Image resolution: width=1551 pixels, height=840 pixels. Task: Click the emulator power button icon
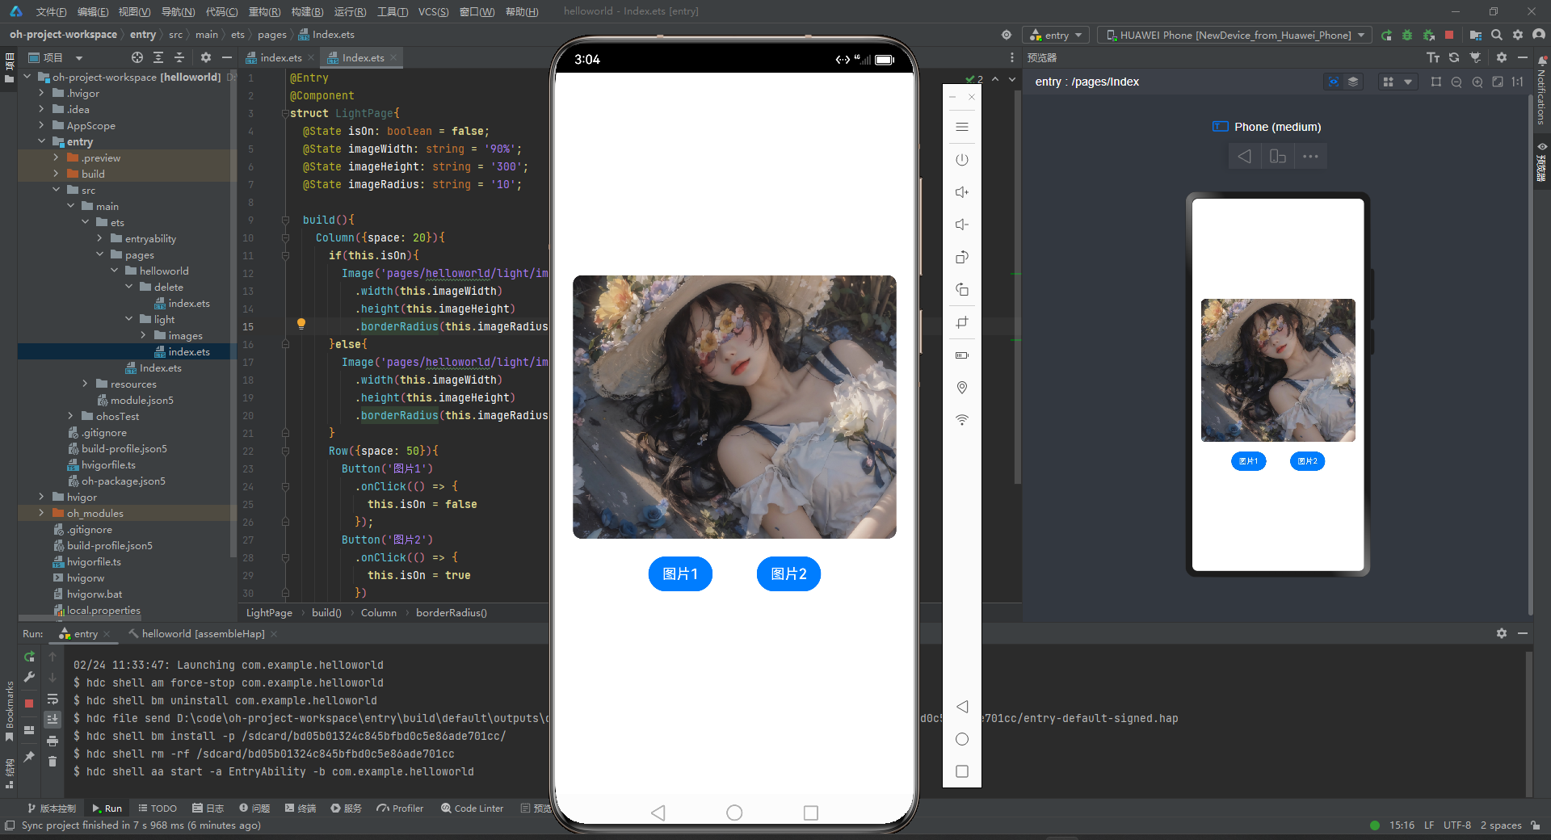point(961,160)
